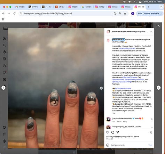This screenshot has width=165, height=154.
Task: Open the emoji picker in the comment box
Action: [108, 145]
